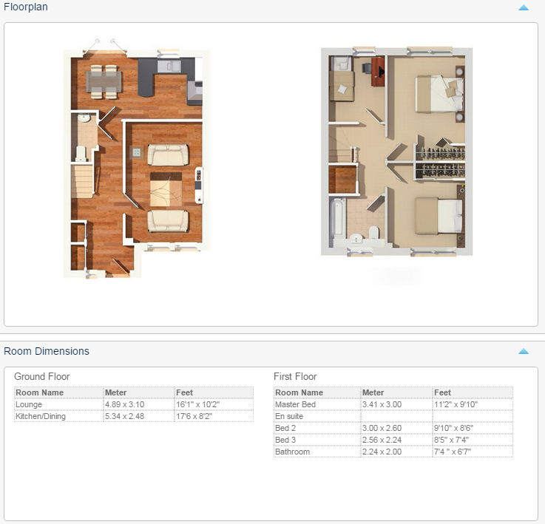The width and height of the screenshot is (545, 524).
Task: Click the Meter column header under First Floor
Action: point(373,393)
